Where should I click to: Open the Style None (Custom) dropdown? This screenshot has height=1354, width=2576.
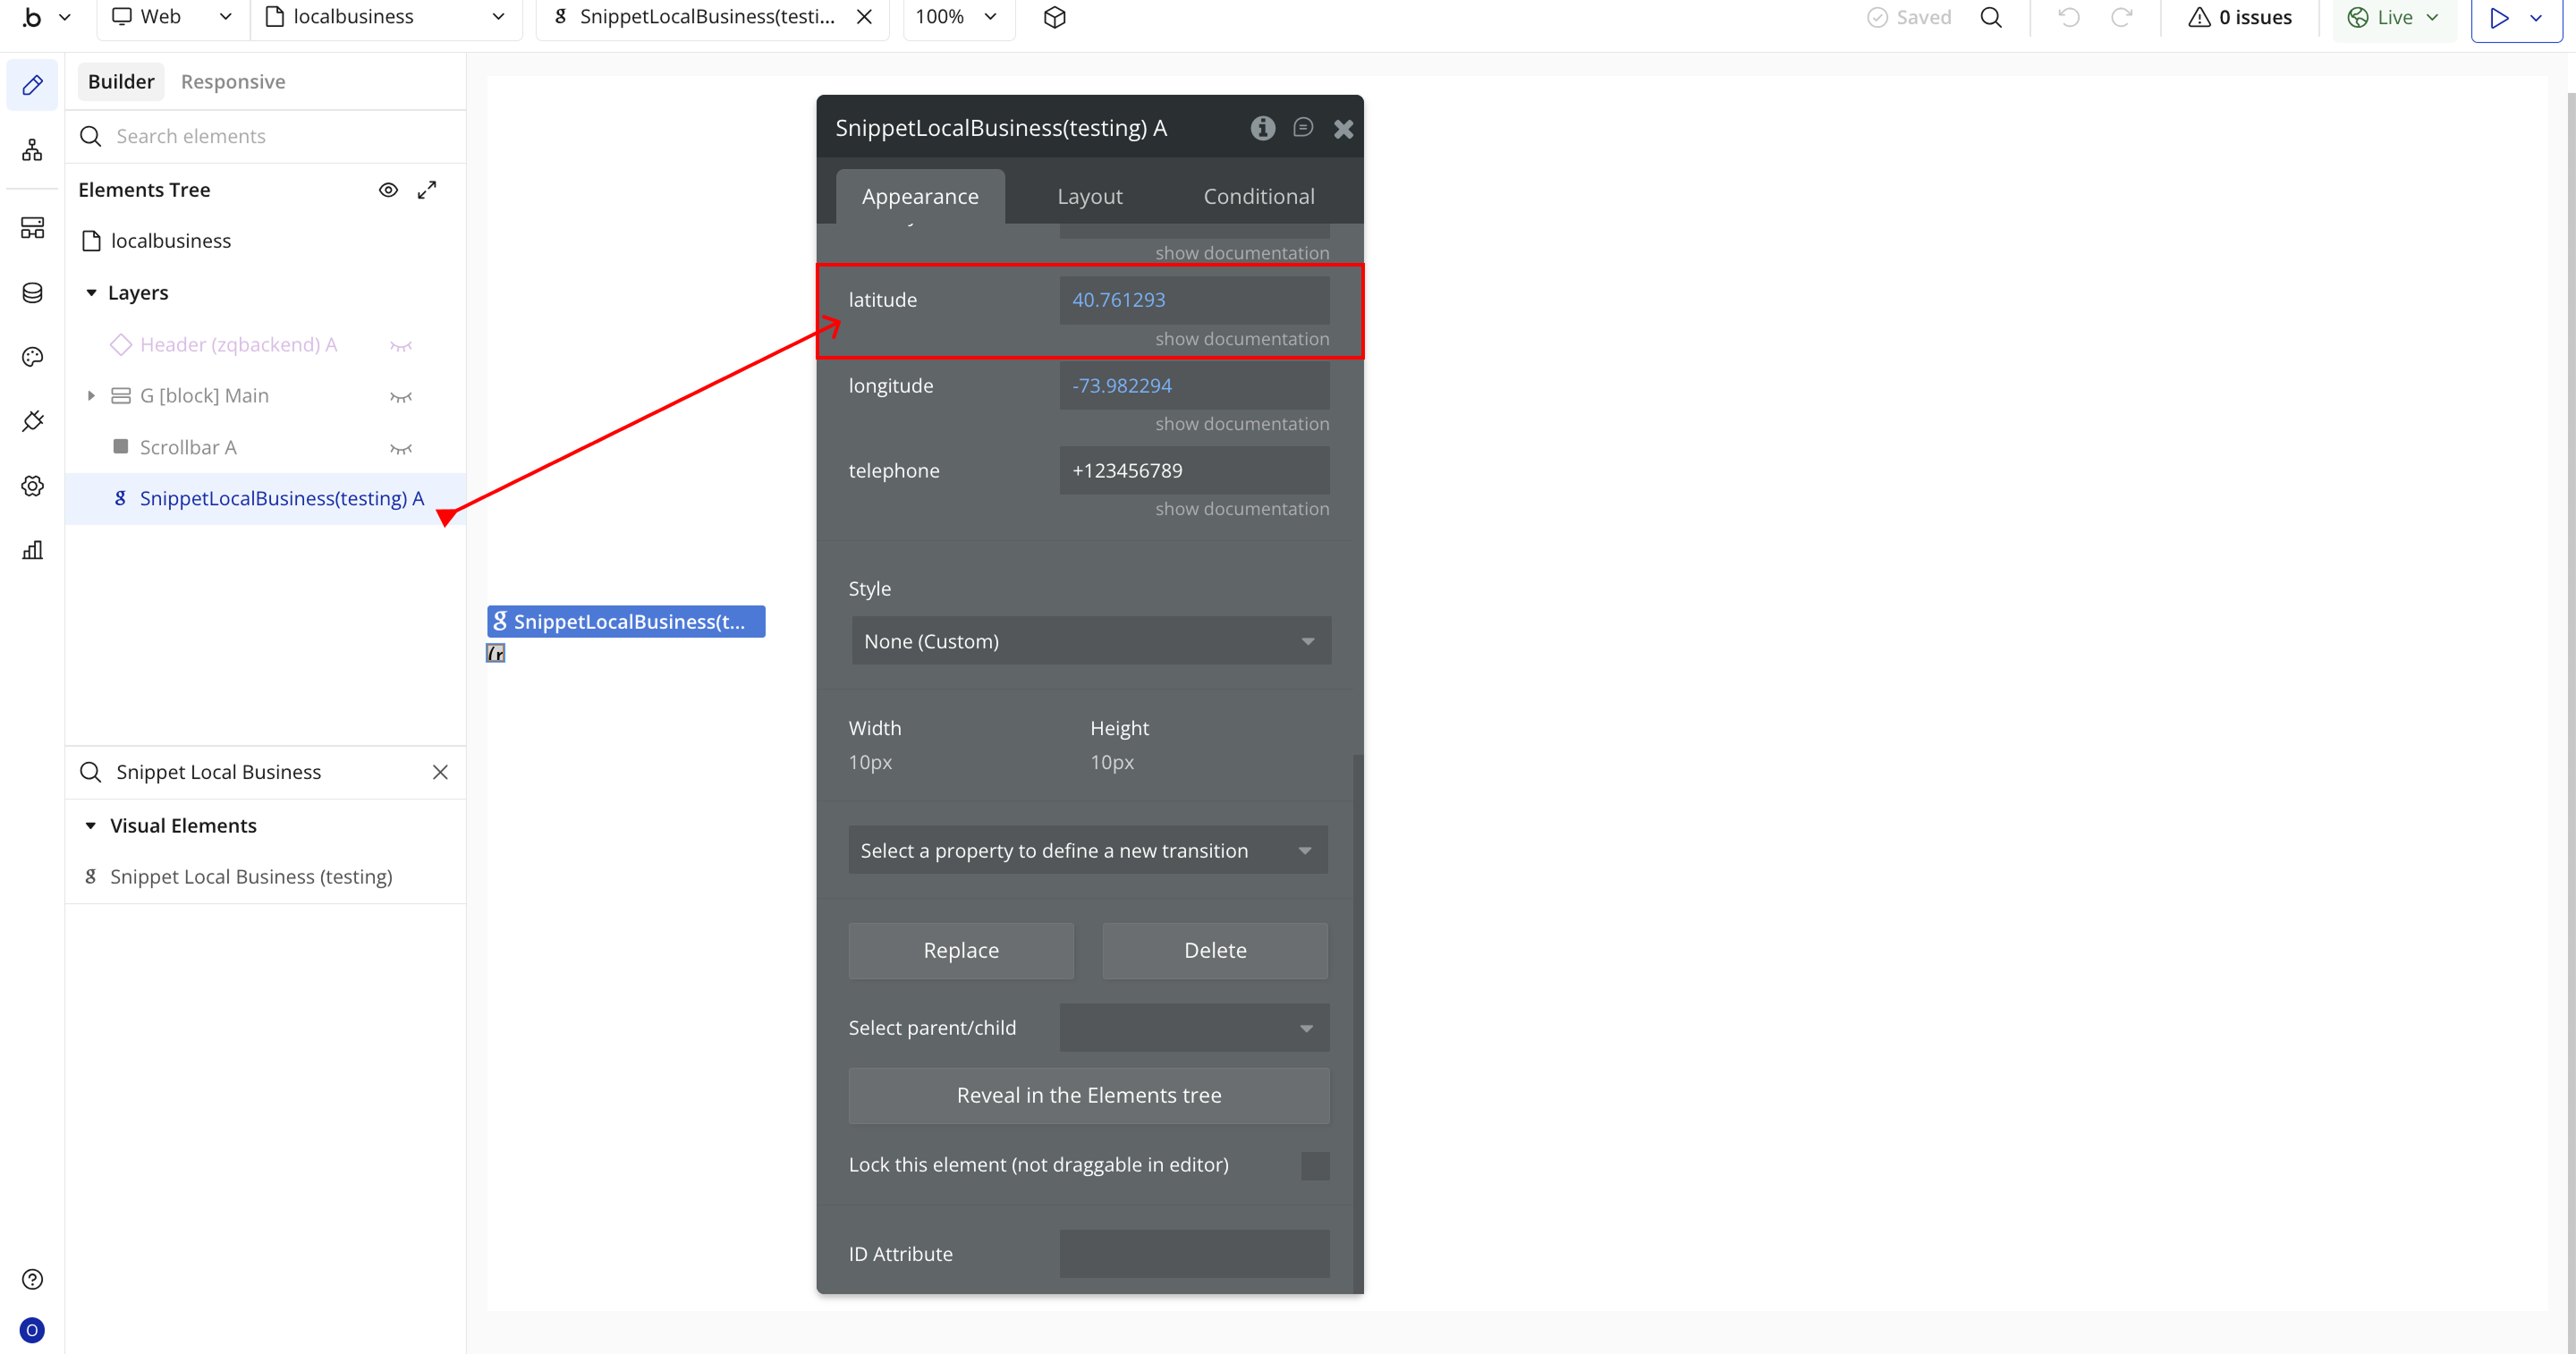click(x=1090, y=641)
